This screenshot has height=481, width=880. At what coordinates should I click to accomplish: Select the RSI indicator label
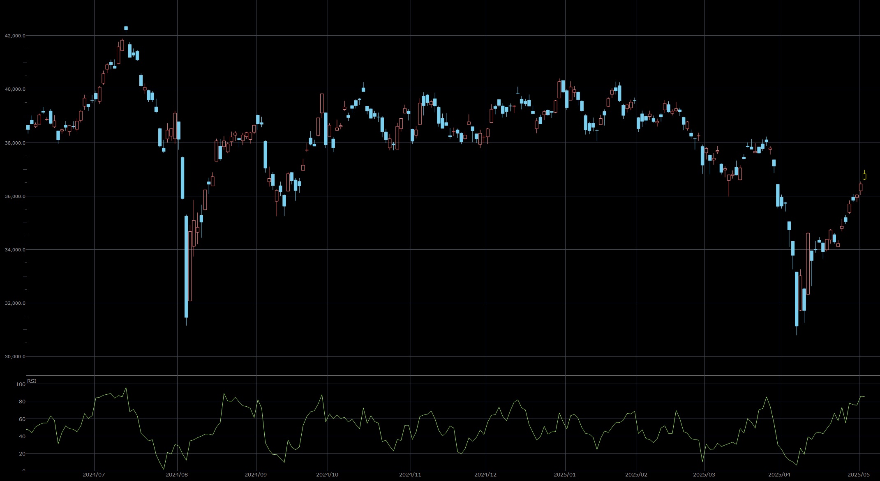pos(32,381)
